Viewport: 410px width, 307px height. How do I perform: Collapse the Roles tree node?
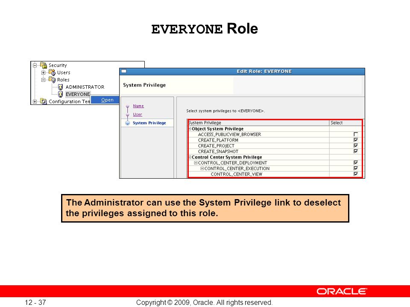click(44, 80)
